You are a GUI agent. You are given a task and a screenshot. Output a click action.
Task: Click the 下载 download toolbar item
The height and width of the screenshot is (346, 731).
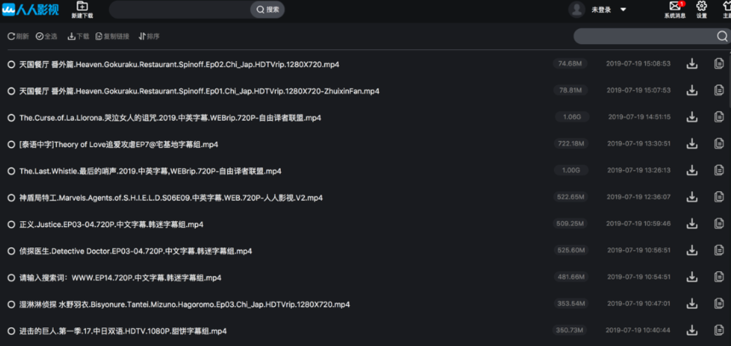pos(78,37)
